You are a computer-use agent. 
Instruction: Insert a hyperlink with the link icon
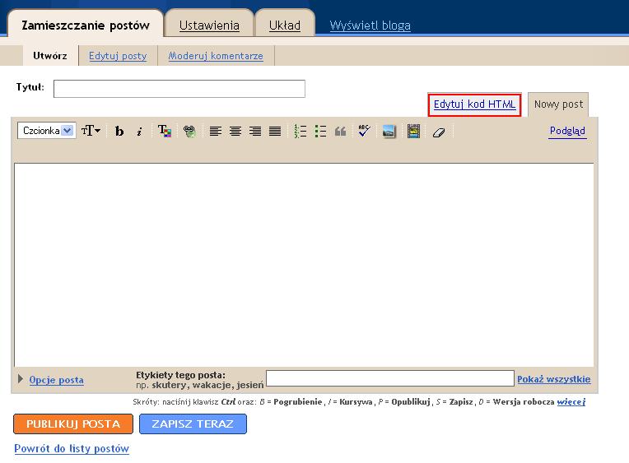[189, 131]
